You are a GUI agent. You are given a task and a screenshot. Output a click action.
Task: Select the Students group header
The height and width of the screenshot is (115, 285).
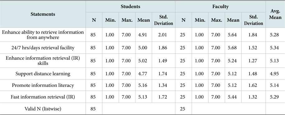click(130, 7)
